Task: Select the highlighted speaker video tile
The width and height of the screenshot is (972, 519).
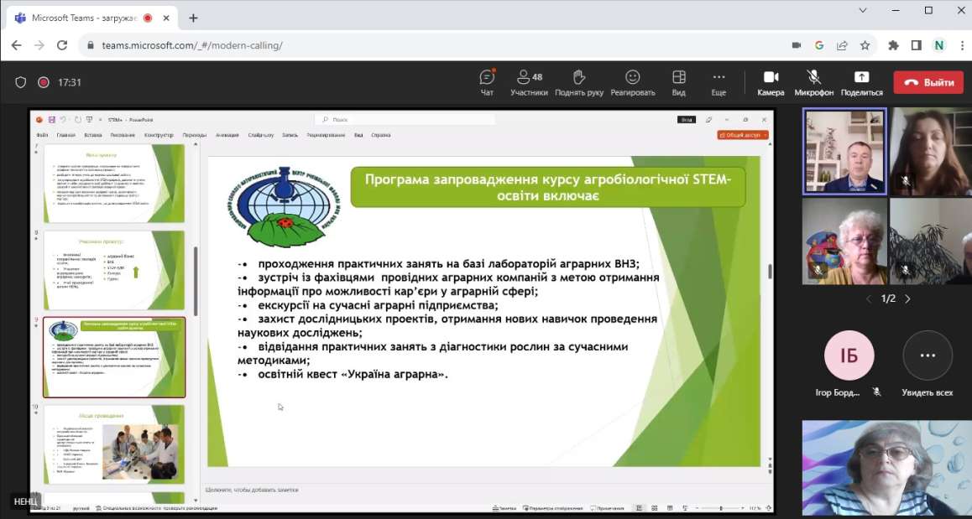Action: [844, 151]
